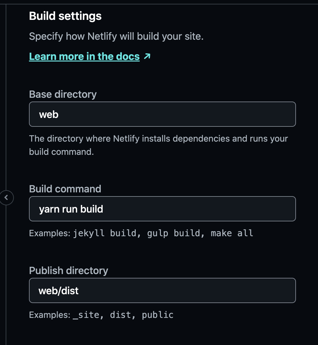Click the 'public' example under Publish directory

(157, 315)
